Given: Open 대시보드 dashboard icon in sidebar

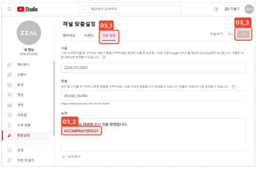Looking at the screenshot, I should 10,65.
